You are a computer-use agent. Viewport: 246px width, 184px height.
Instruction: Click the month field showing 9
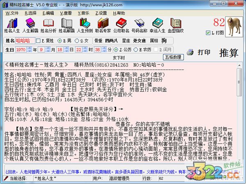point(42,49)
